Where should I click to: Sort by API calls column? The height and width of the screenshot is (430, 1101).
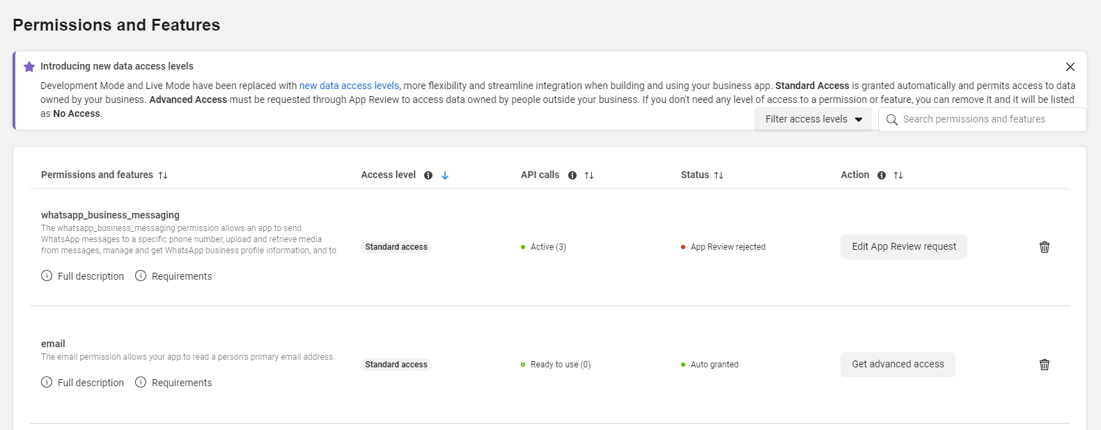pyautogui.click(x=589, y=175)
